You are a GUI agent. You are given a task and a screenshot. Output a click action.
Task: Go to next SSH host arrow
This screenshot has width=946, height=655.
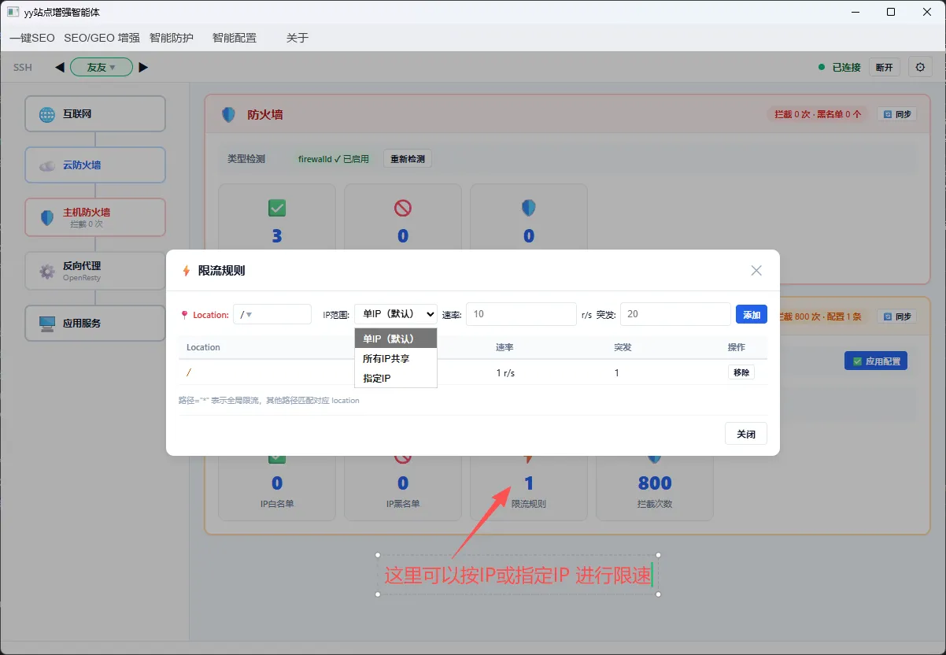[x=143, y=68]
